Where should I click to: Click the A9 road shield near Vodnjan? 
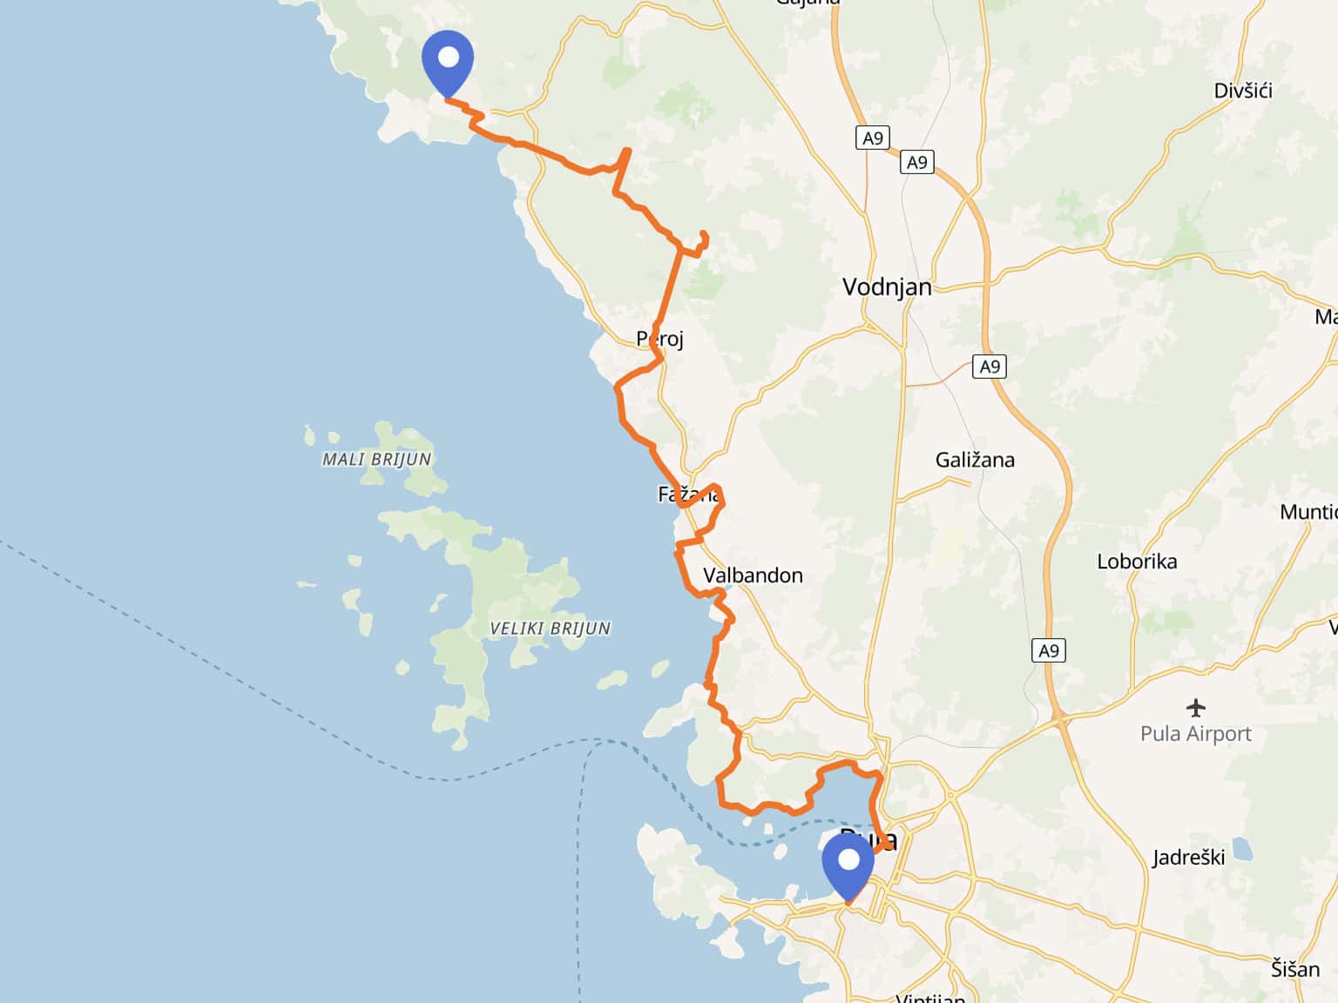click(917, 162)
